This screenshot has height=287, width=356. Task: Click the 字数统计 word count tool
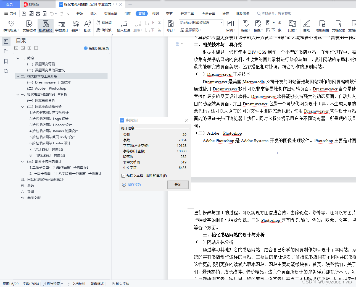pos(62,26)
